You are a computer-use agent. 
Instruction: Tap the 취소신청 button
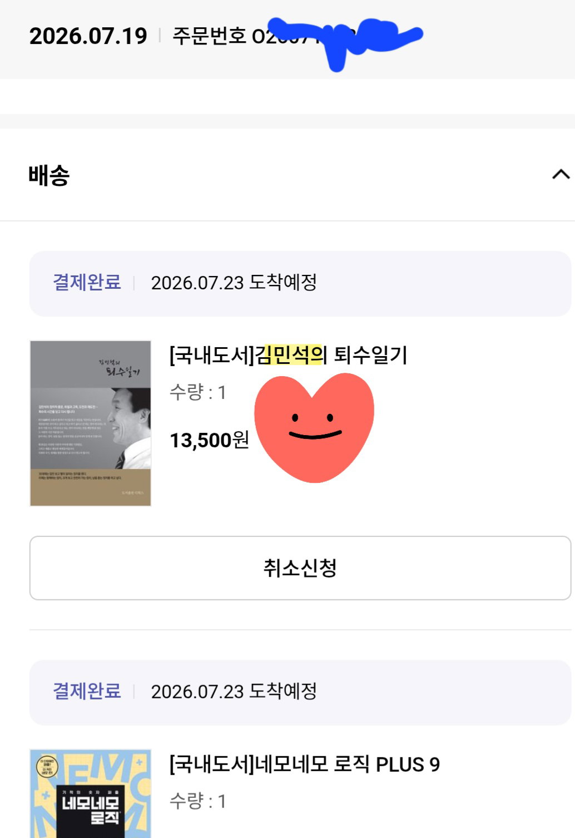(300, 568)
